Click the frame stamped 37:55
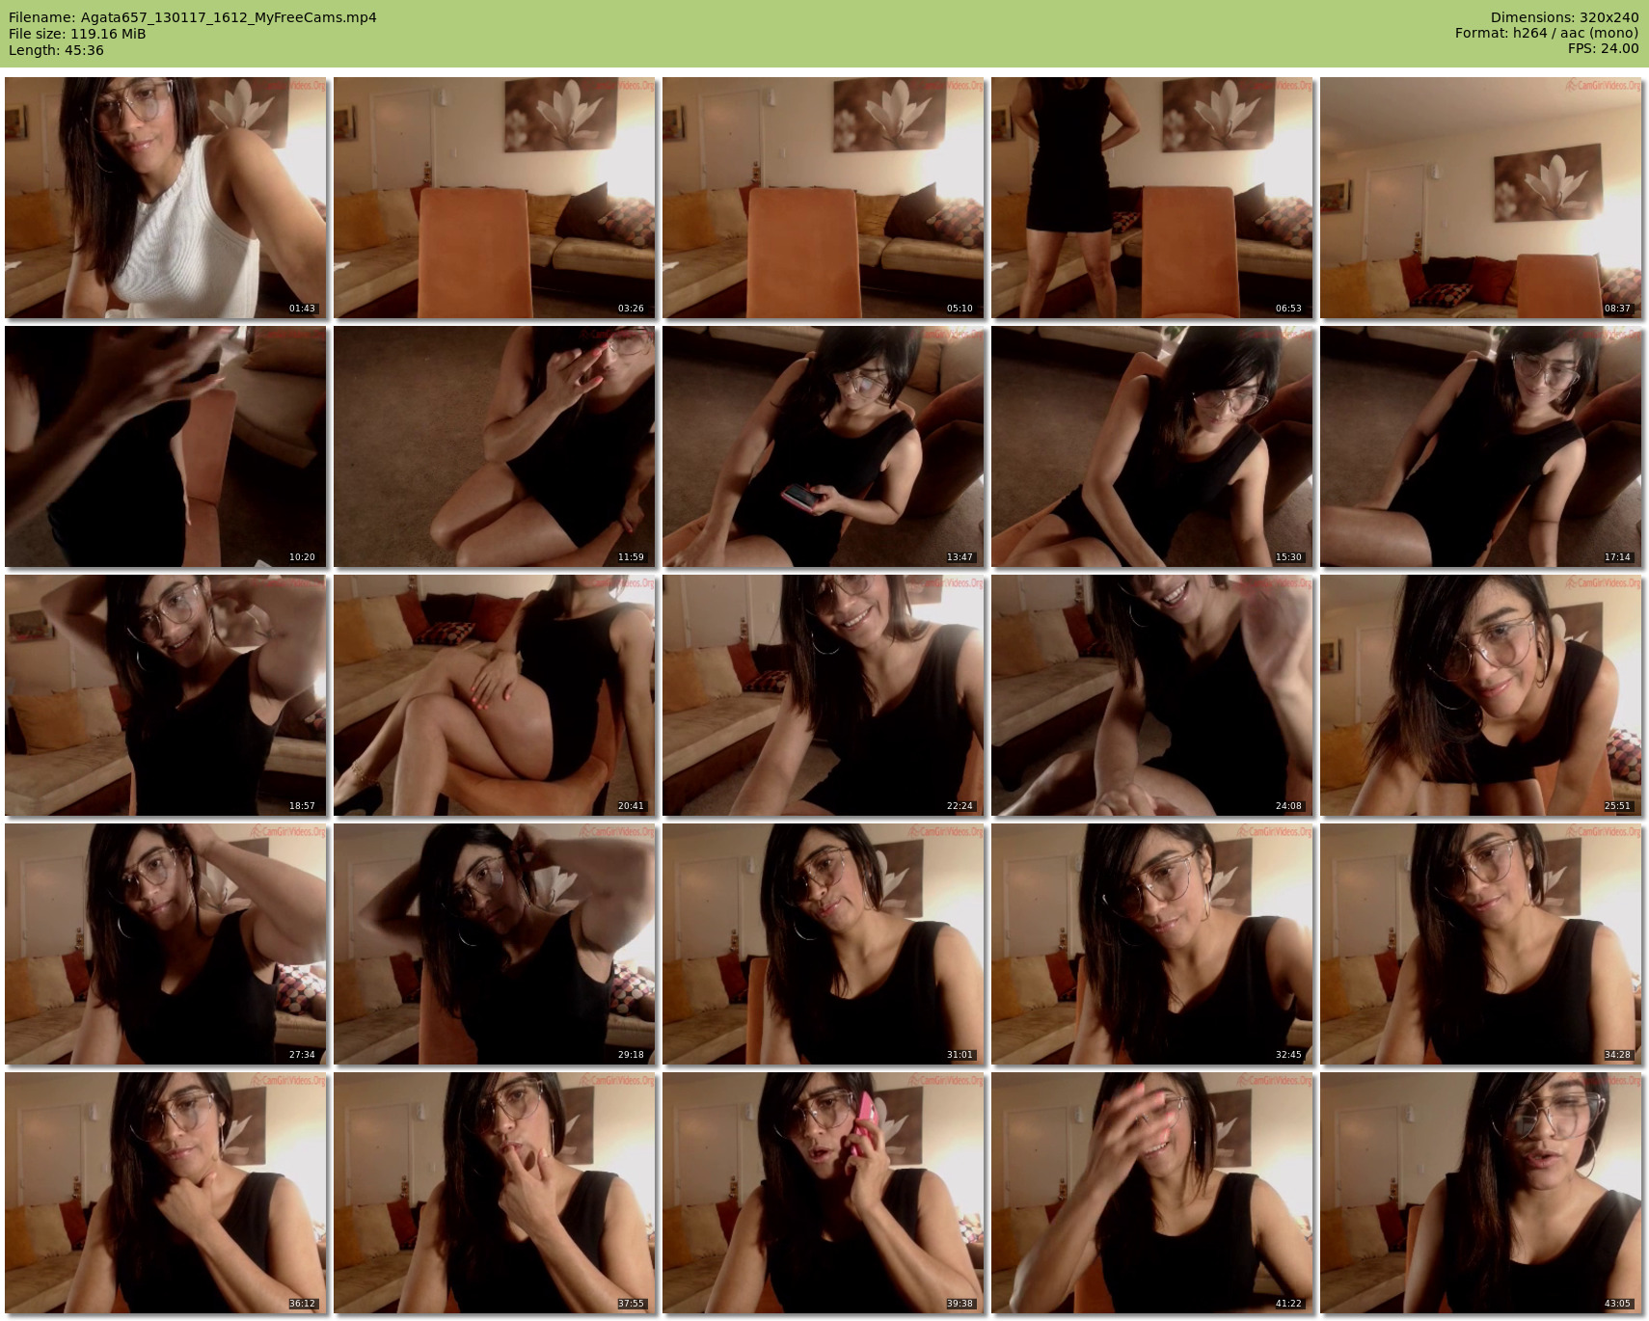This screenshot has height=1321, width=1649. pyautogui.click(x=495, y=1193)
